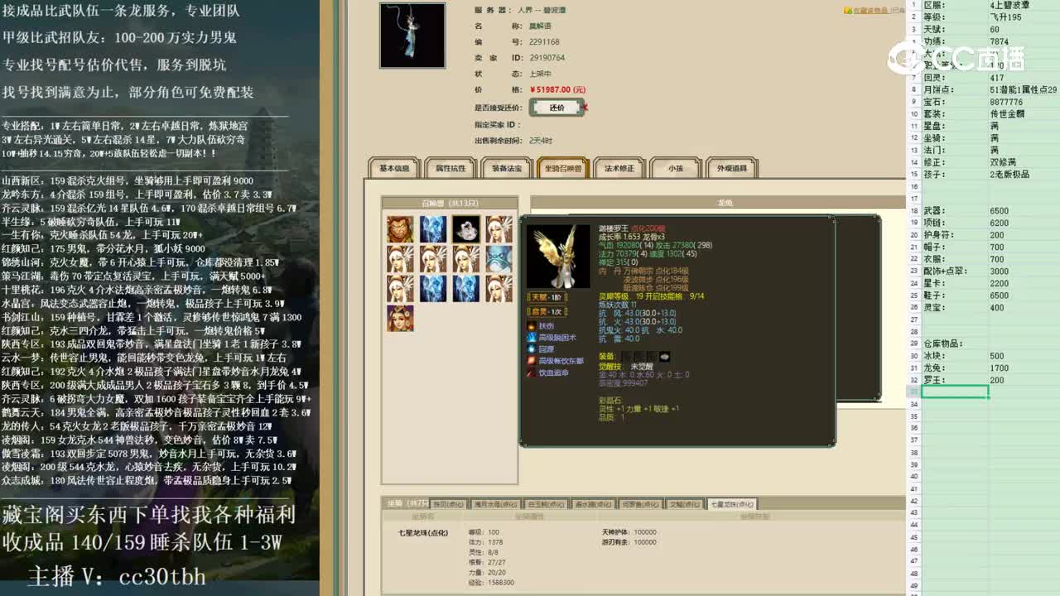The height and width of the screenshot is (596, 1060).
Task: Select the 饮血追命 skill icon
Action: point(532,372)
